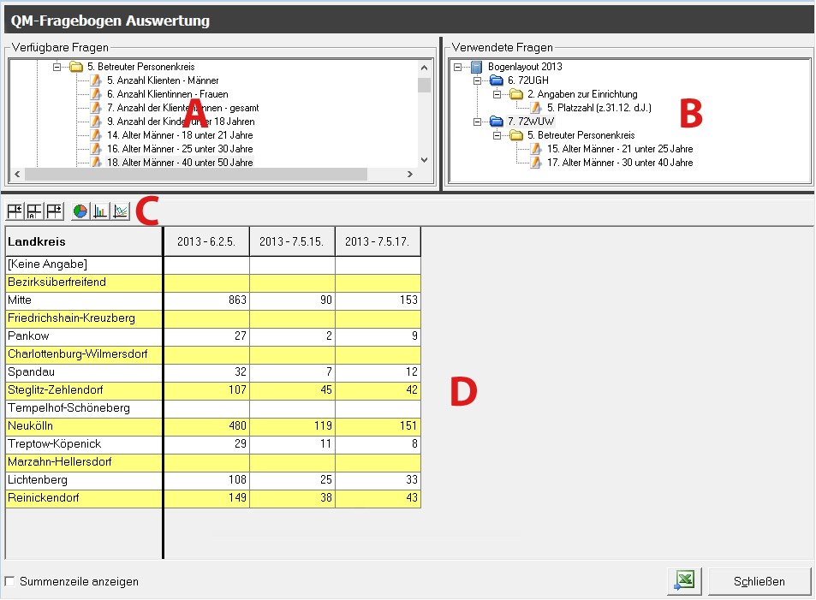Screen dimensions: 816x600
Task: Export table with the Excel icon
Action: (x=684, y=580)
